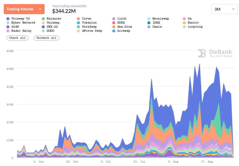Toggle the dex.blue legend entry
239x166 pixels.
coord(122,27)
